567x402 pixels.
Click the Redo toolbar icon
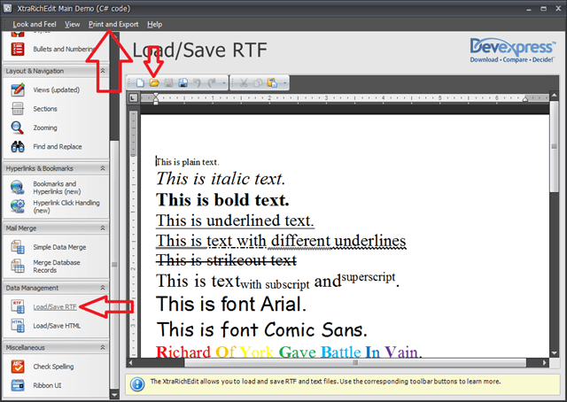point(212,83)
